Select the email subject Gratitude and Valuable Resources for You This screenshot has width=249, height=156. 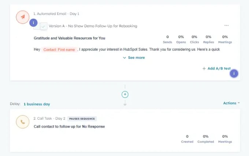[x=70, y=38]
